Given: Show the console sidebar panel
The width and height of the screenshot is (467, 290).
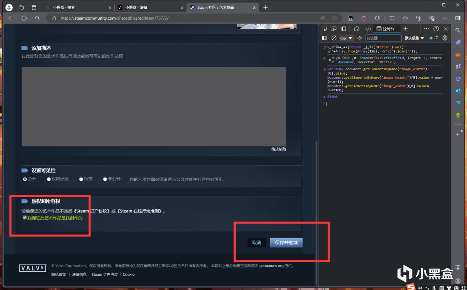Looking at the screenshot, I should [324, 38].
